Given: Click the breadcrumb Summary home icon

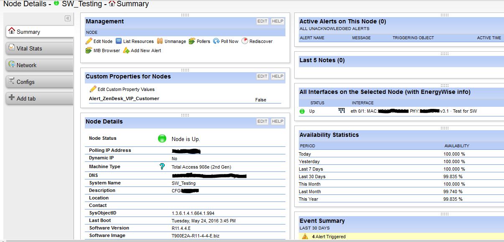Looking at the screenshot, I should click(x=112, y=4).
